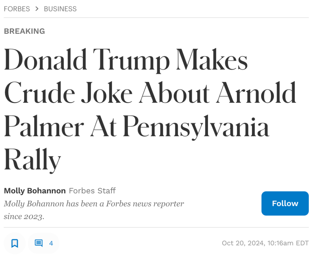Go to the FORBES home breadcrumb

17,9
